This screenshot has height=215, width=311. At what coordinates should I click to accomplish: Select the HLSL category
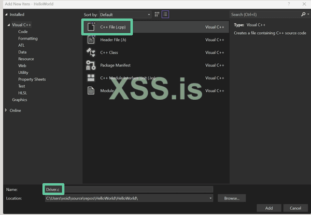click(x=22, y=93)
